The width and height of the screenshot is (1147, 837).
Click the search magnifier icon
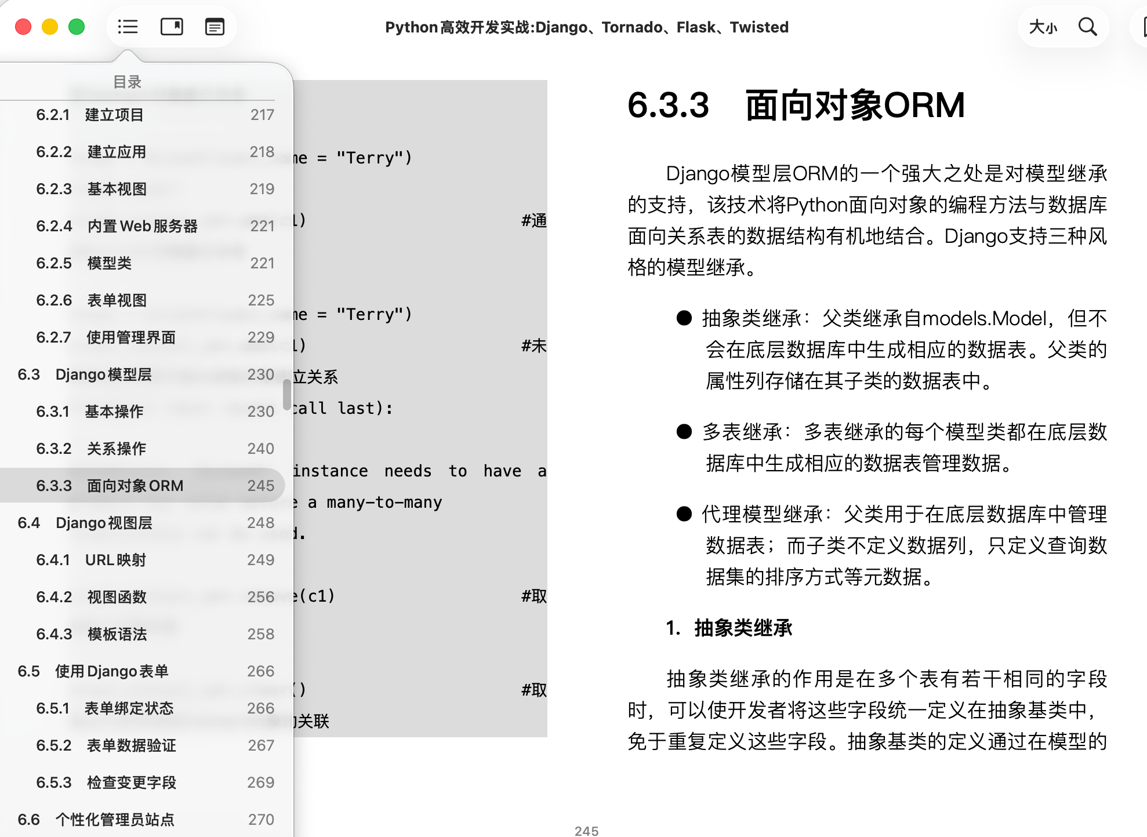1087,27
